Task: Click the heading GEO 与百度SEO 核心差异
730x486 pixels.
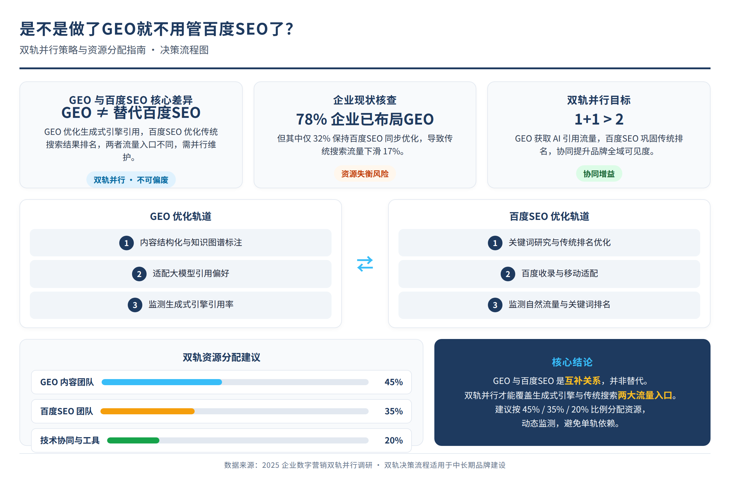Action: [131, 100]
